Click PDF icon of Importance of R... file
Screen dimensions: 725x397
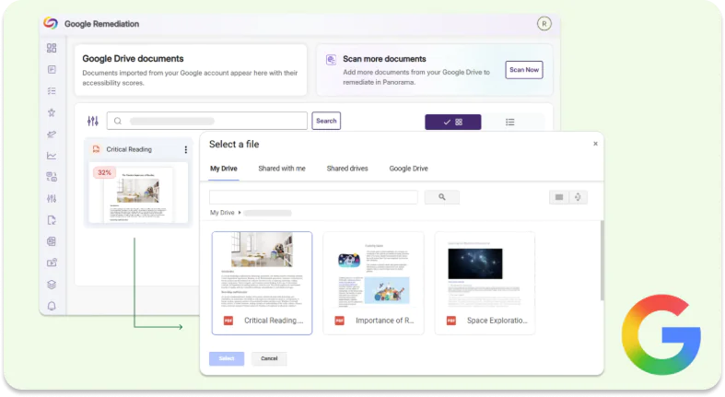pyautogui.click(x=339, y=321)
